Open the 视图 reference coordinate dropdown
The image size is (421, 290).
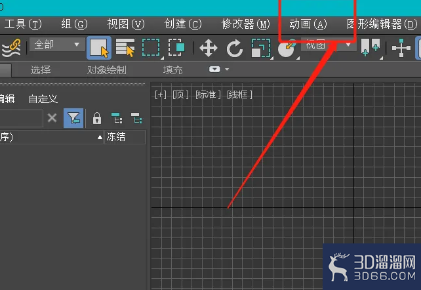[329, 45]
